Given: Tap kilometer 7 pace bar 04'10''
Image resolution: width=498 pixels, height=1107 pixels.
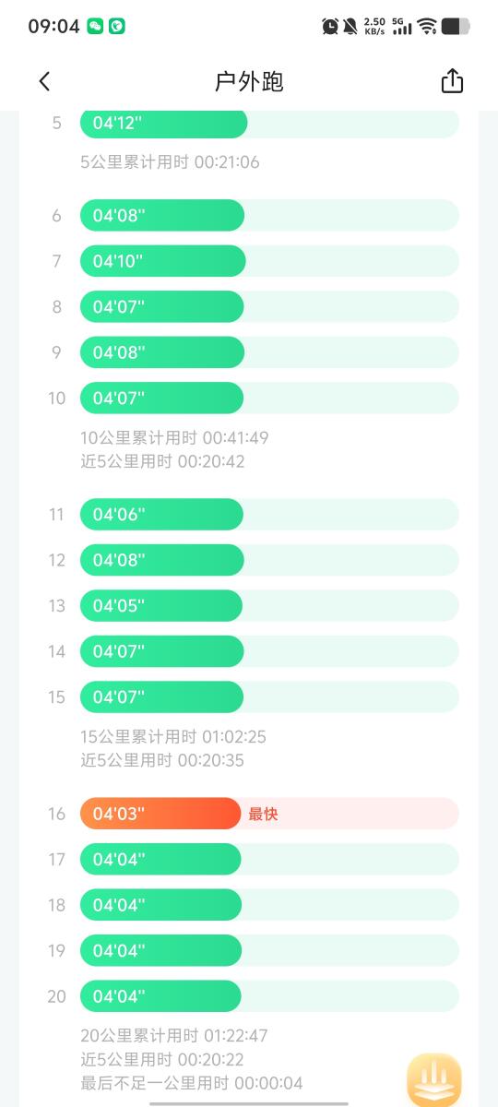Looking at the screenshot, I should (163, 261).
